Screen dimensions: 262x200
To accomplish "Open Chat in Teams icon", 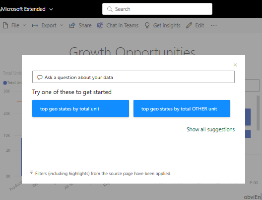I will point(100,25).
